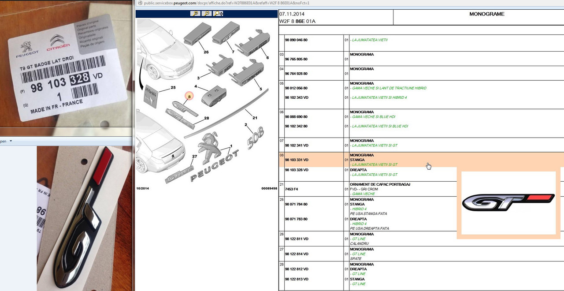Image resolution: width=564 pixels, height=291 pixels.
Task: Select callout number 4 in parts diagram
Action: pyautogui.click(x=195, y=86)
